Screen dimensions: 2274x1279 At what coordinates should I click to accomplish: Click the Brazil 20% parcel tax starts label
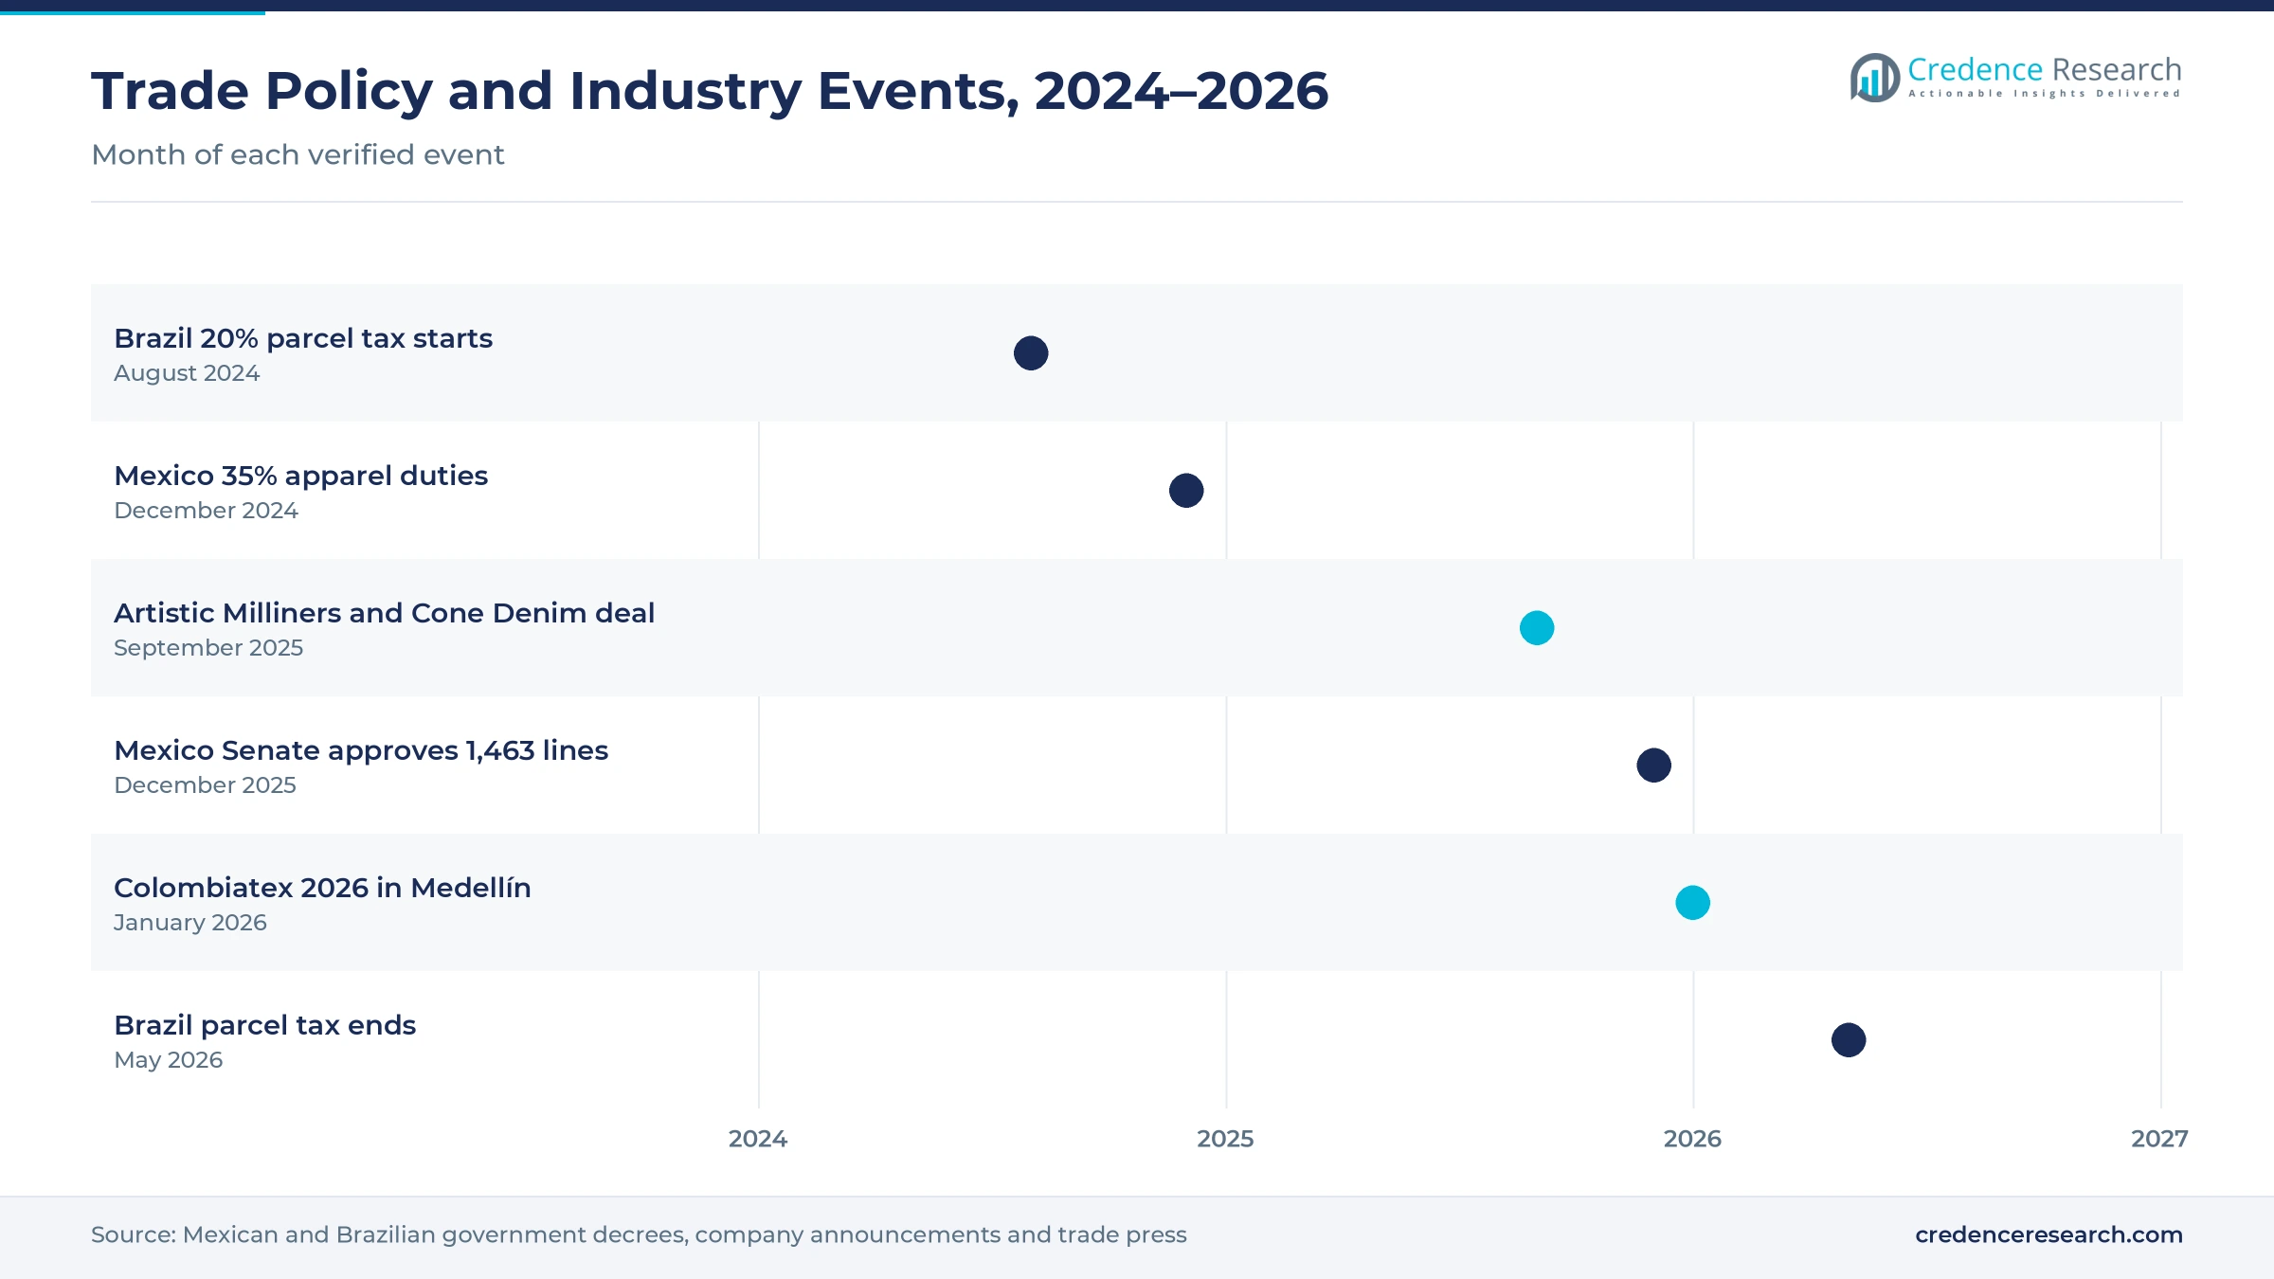pos(303,338)
